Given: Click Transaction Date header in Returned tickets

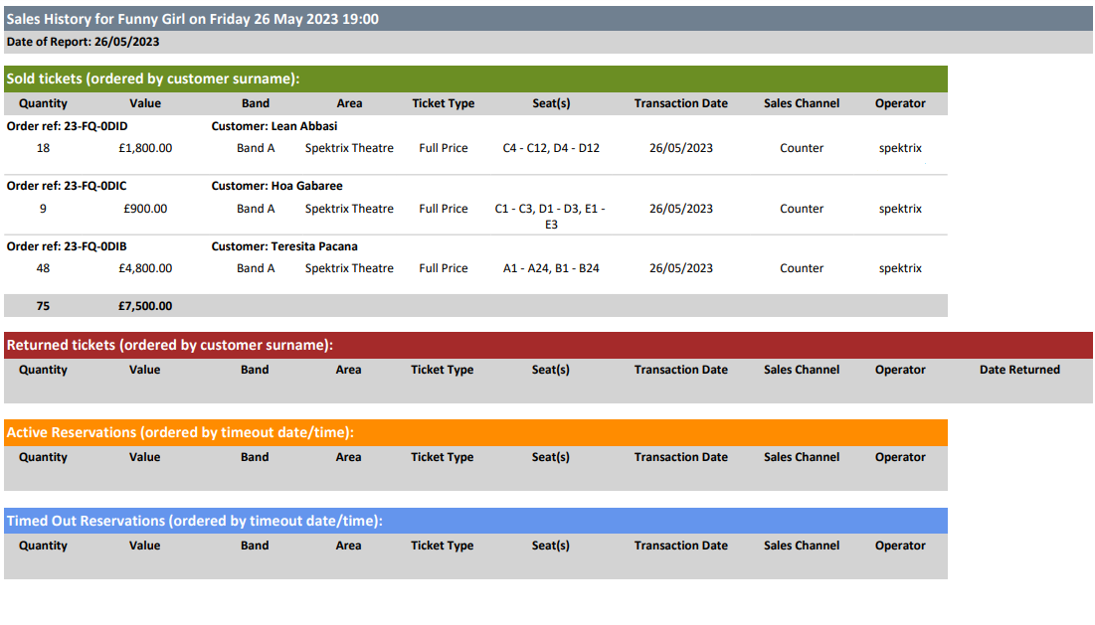Looking at the screenshot, I should pyautogui.click(x=681, y=370).
